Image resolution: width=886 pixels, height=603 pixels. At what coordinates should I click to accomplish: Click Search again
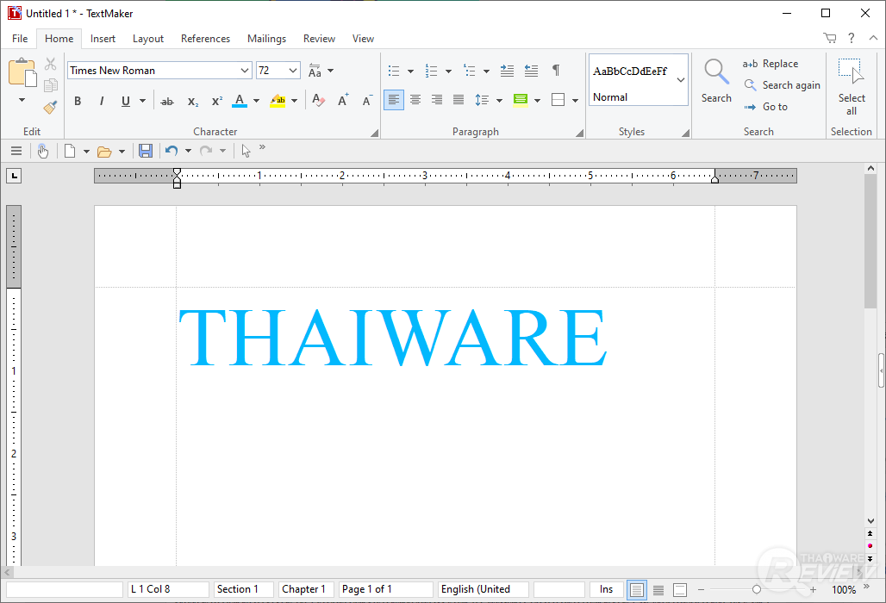(782, 85)
